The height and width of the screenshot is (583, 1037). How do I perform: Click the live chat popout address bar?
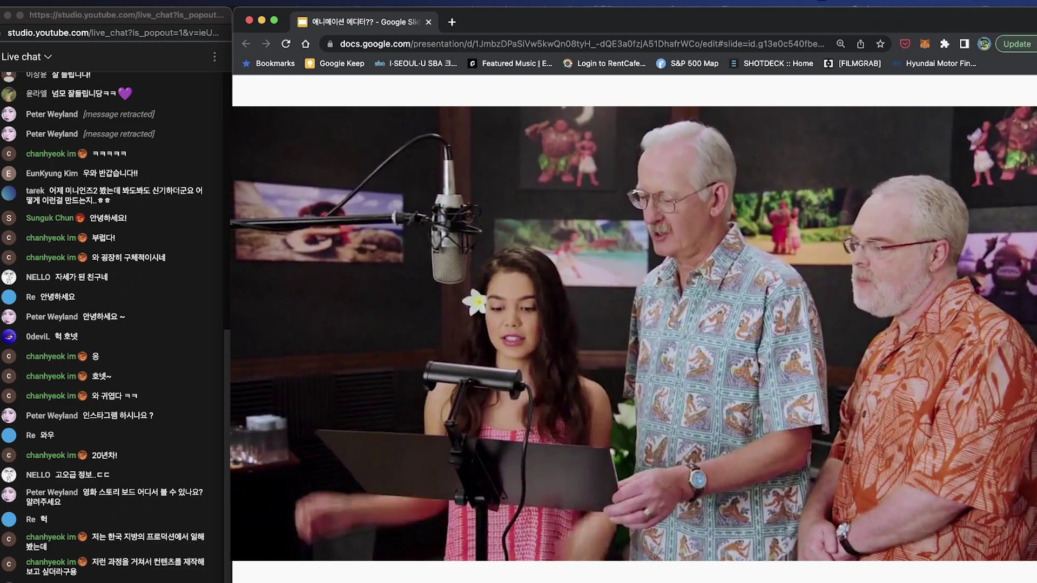(113, 33)
